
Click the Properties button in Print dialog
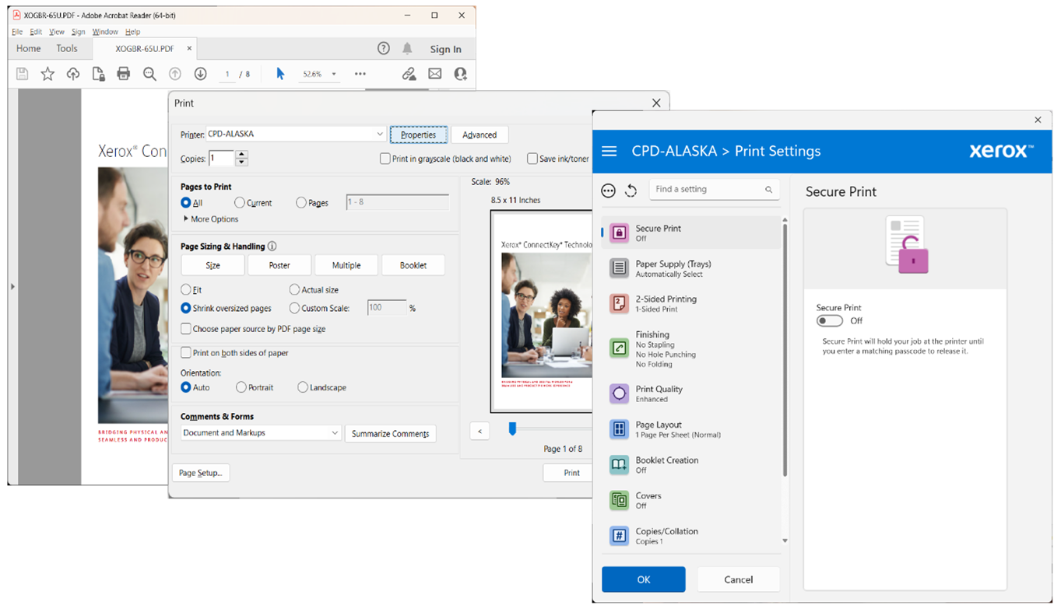[419, 135]
